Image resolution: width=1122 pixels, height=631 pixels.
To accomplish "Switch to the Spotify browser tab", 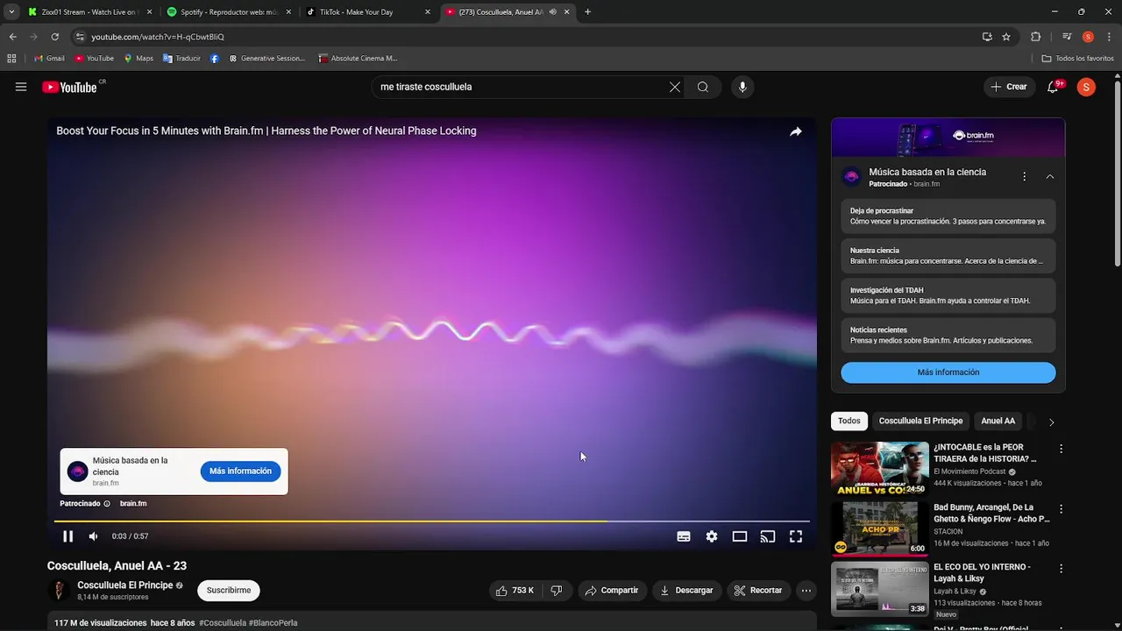I will coord(228,12).
